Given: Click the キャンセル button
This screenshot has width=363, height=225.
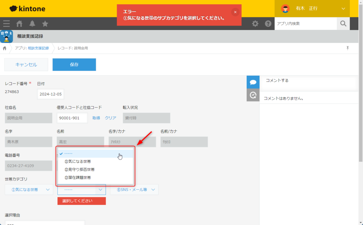Looking at the screenshot, I should click(26, 65).
